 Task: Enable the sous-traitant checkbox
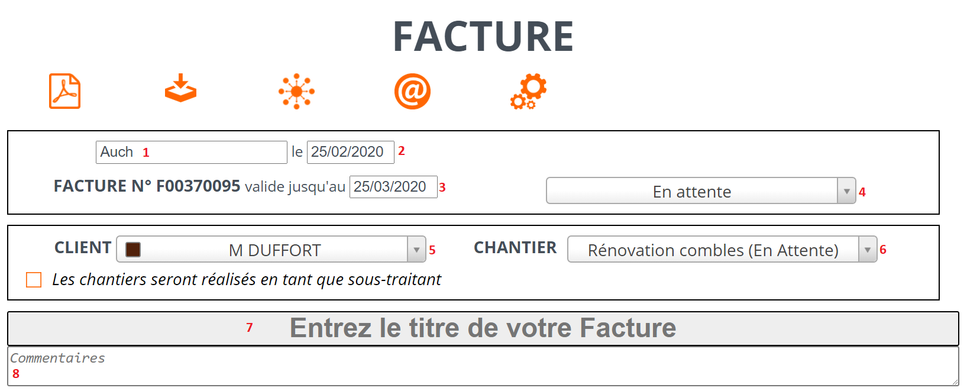point(34,280)
